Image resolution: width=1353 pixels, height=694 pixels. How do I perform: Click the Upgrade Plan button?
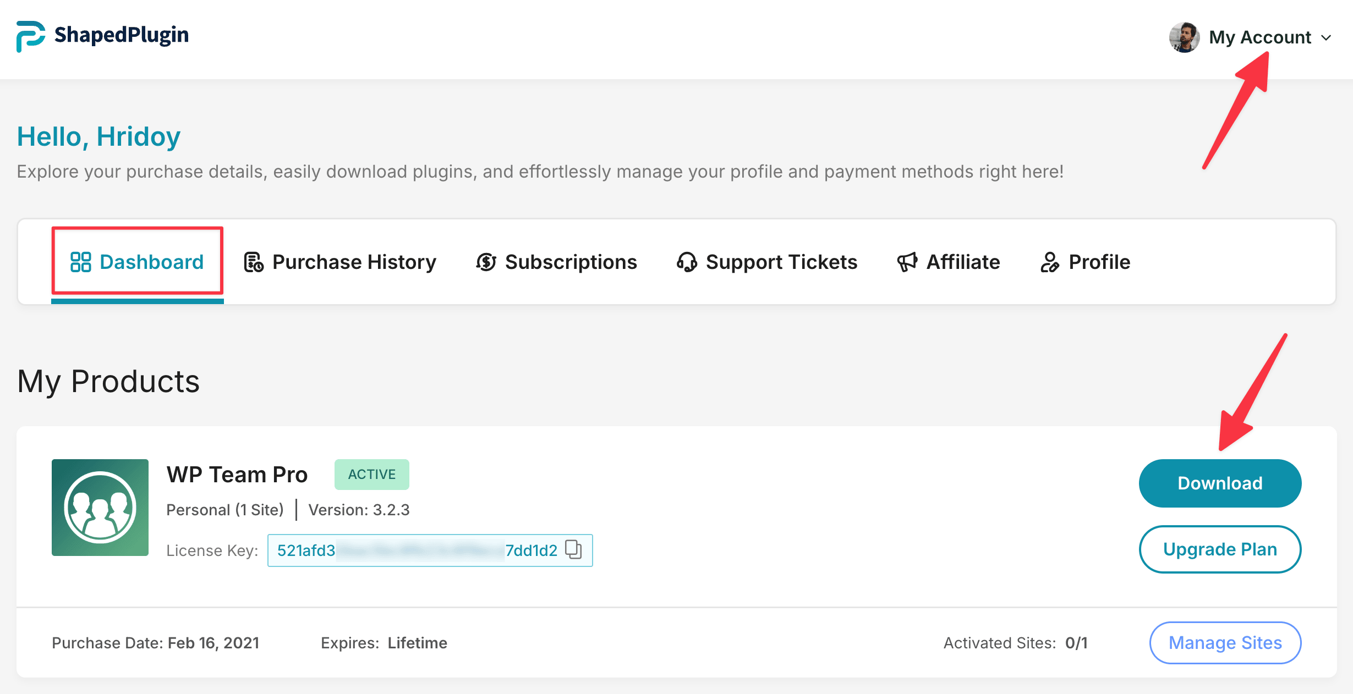coord(1219,549)
